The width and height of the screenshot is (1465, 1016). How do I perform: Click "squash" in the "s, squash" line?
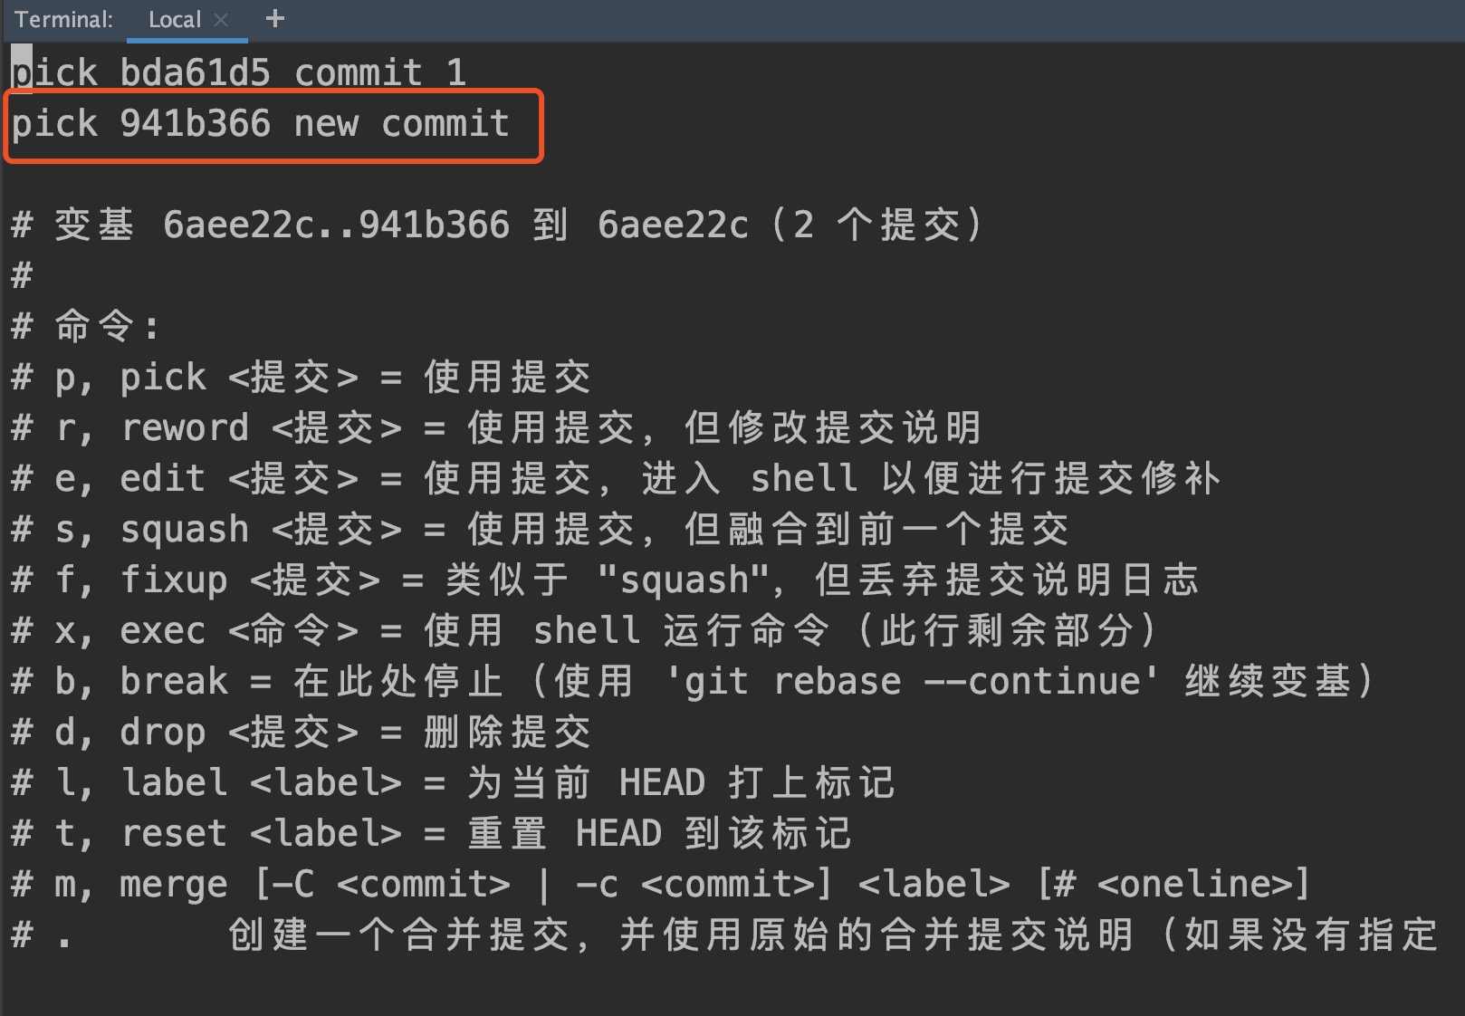pyautogui.click(x=185, y=530)
